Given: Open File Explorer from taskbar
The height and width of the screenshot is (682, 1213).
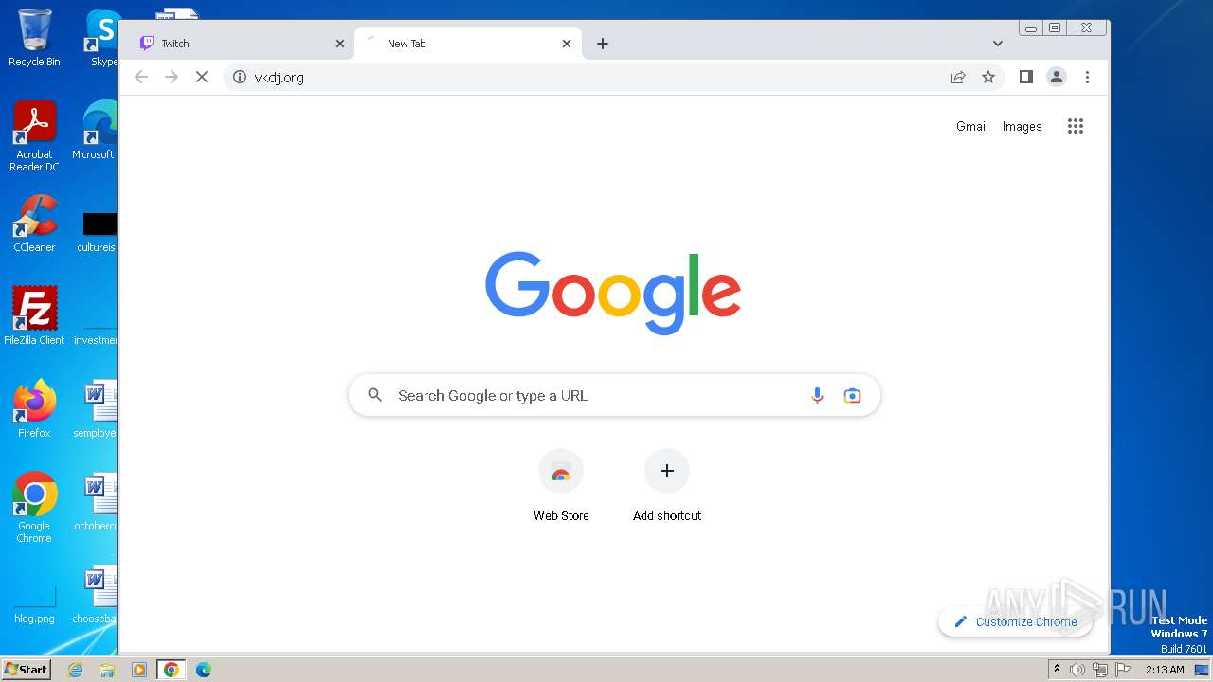Looking at the screenshot, I should coord(107,670).
